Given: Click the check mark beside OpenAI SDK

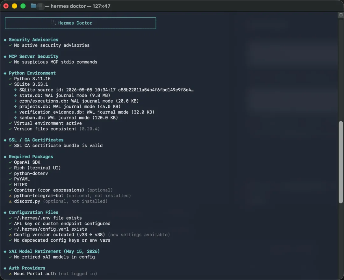Looking at the screenshot, I should pyautogui.click(x=10, y=162).
